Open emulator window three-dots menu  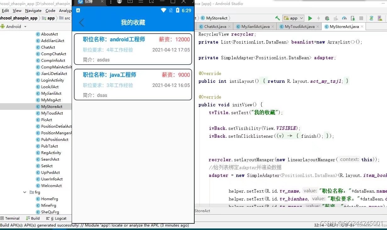(111, 2)
